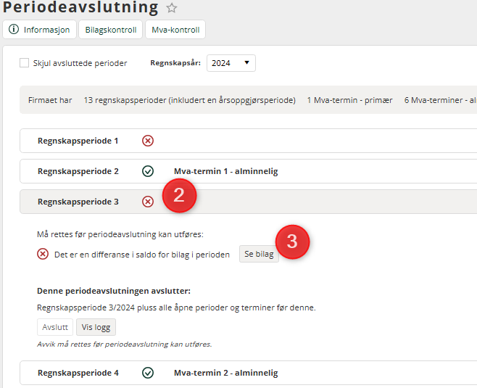This screenshot has height=388, width=477.
Task: Click the Regnskapsår label
Action: pos(175,63)
